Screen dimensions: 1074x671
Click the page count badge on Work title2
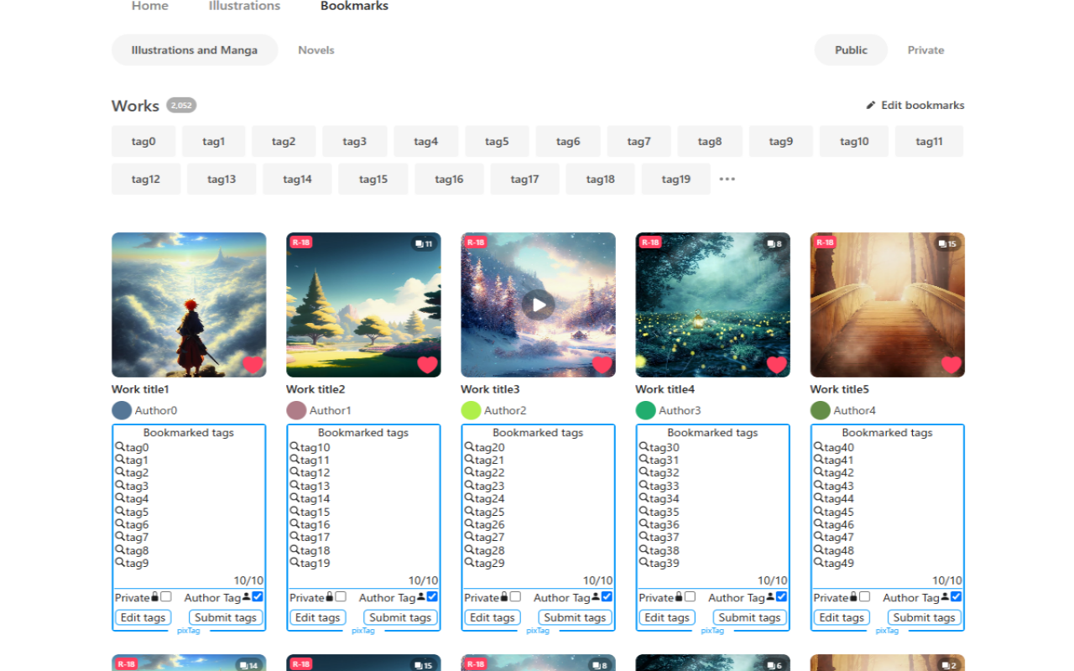[424, 244]
